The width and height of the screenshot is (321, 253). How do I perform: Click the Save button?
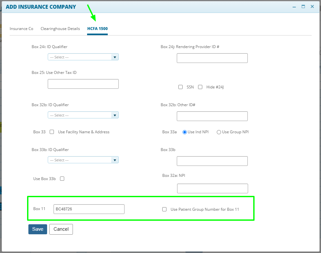pos(38,229)
